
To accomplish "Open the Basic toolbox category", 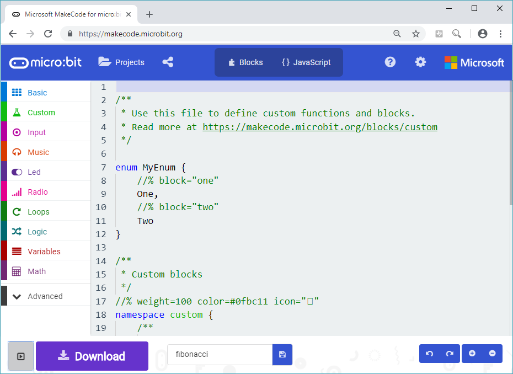I will [46, 93].
